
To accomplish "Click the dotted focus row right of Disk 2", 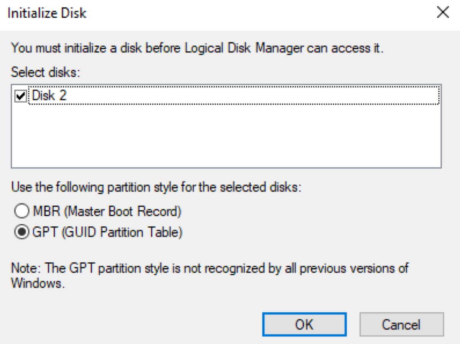I will point(249,96).
